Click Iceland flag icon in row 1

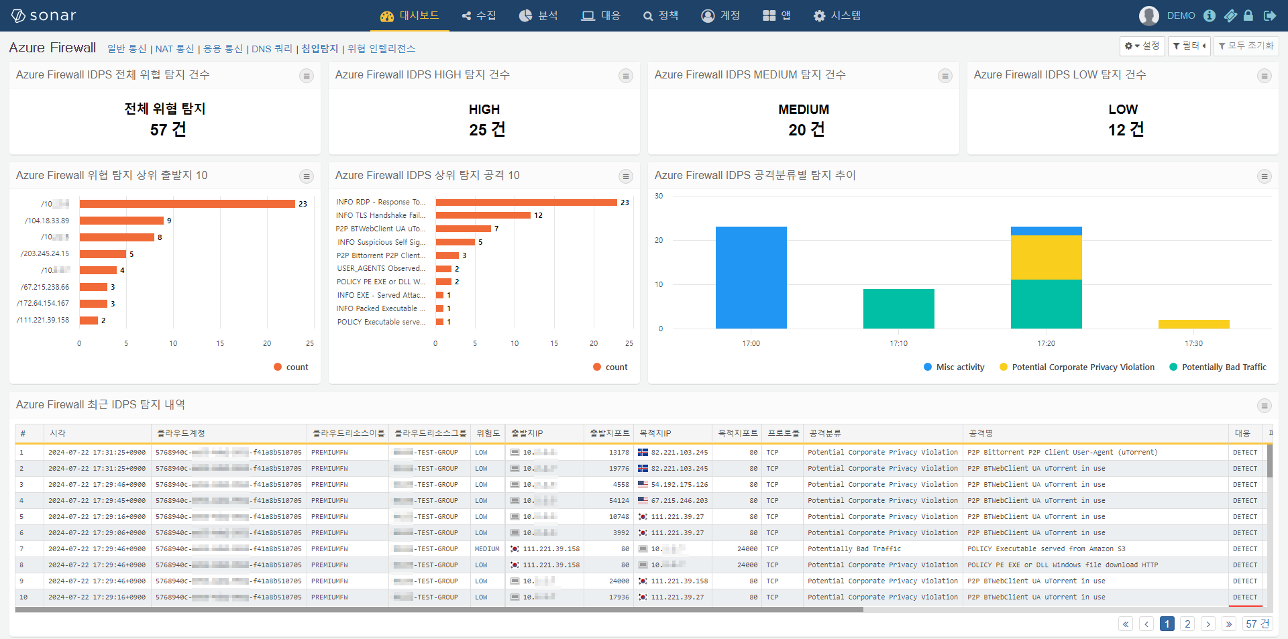643,453
